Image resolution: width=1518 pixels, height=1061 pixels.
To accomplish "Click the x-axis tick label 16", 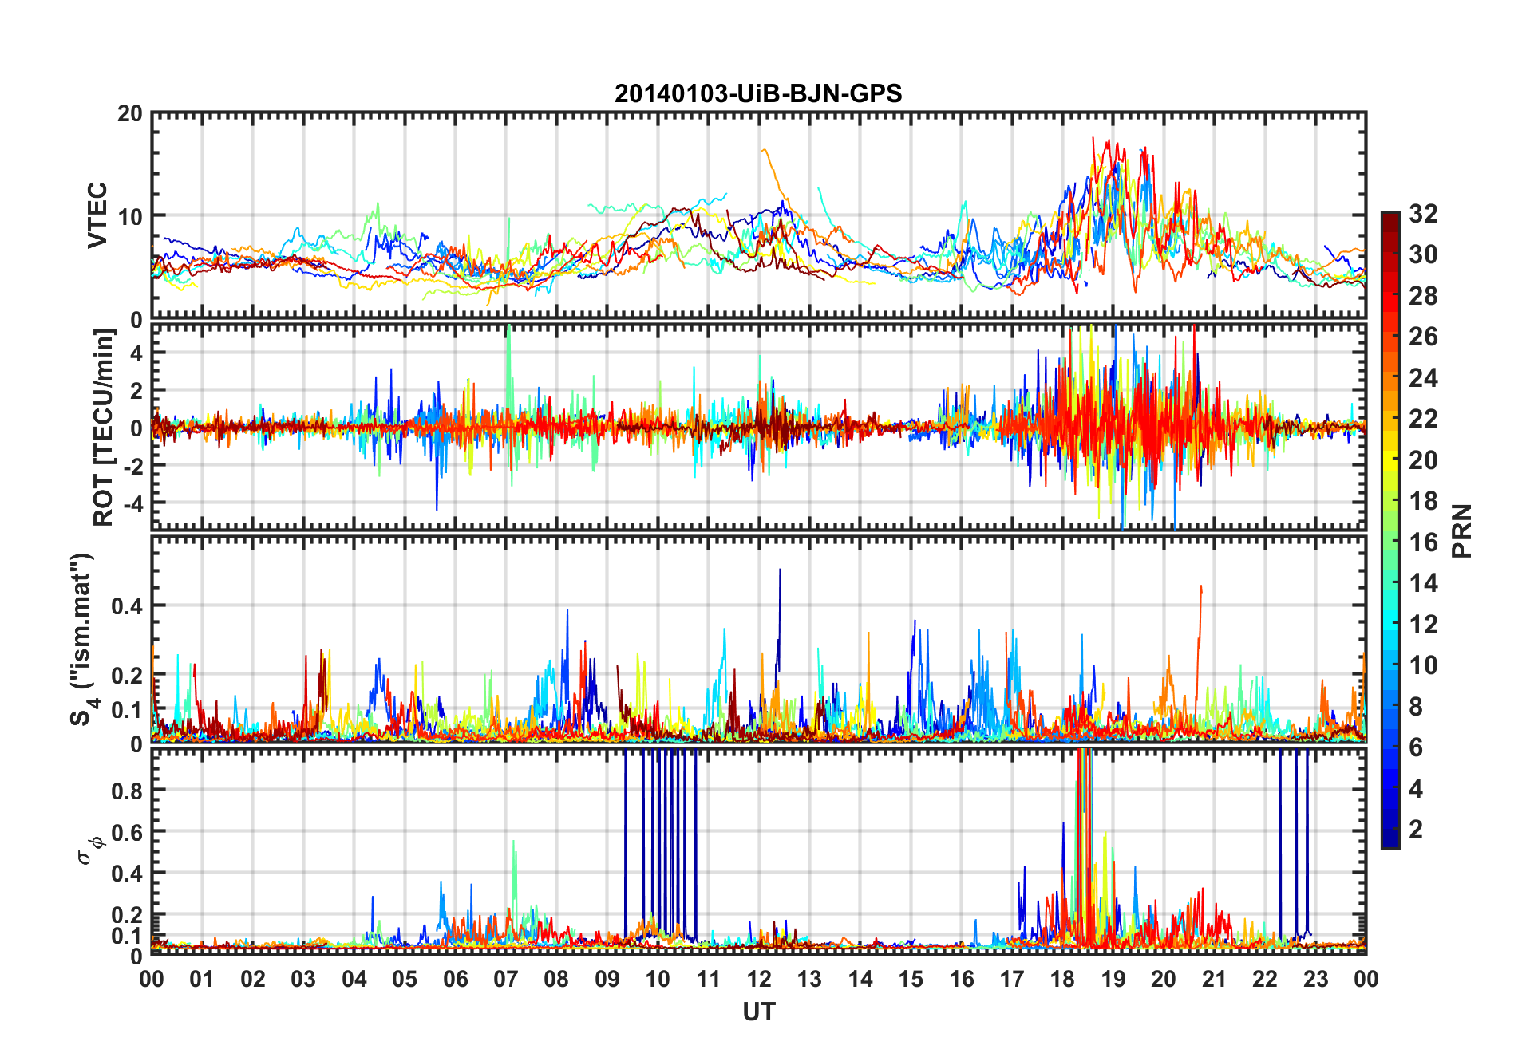I will coord(962,979).
